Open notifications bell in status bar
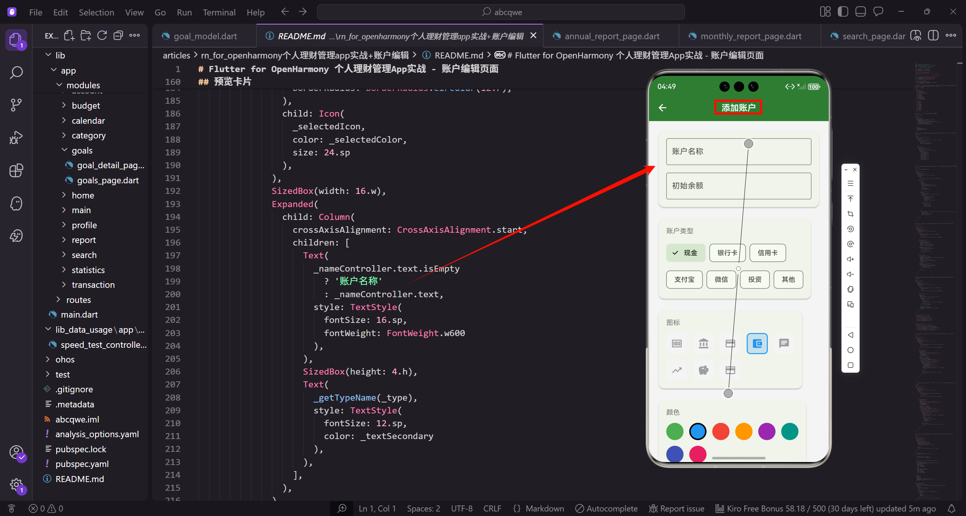The image size is (966, 516). pos(952,508)
